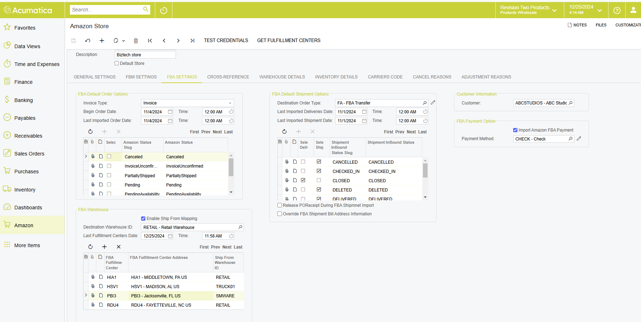The width and height of the screenshot is (641, 322).
Task: Check Release POReceipt During FBA Shipment Import
Action: (x=279, y=205)
